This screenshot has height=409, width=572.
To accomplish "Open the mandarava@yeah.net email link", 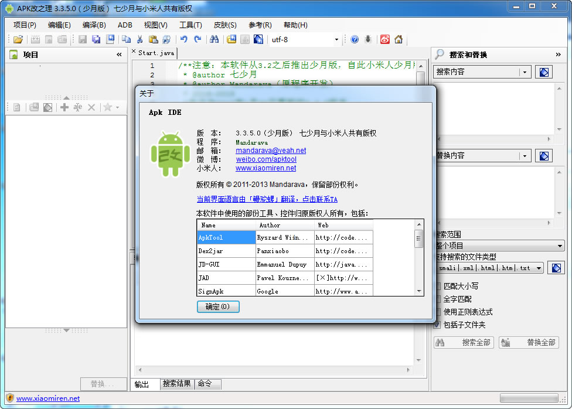I will [271, 151].
